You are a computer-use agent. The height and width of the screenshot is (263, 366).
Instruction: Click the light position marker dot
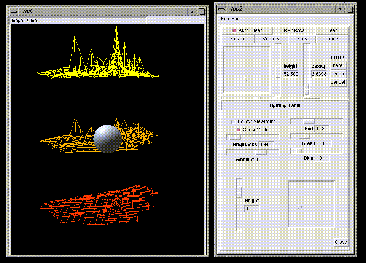click(299, 207)
